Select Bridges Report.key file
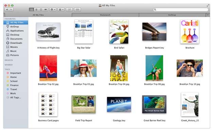Image resolution: width=214 pixels, height=132 pixels. tap(154, 32)
